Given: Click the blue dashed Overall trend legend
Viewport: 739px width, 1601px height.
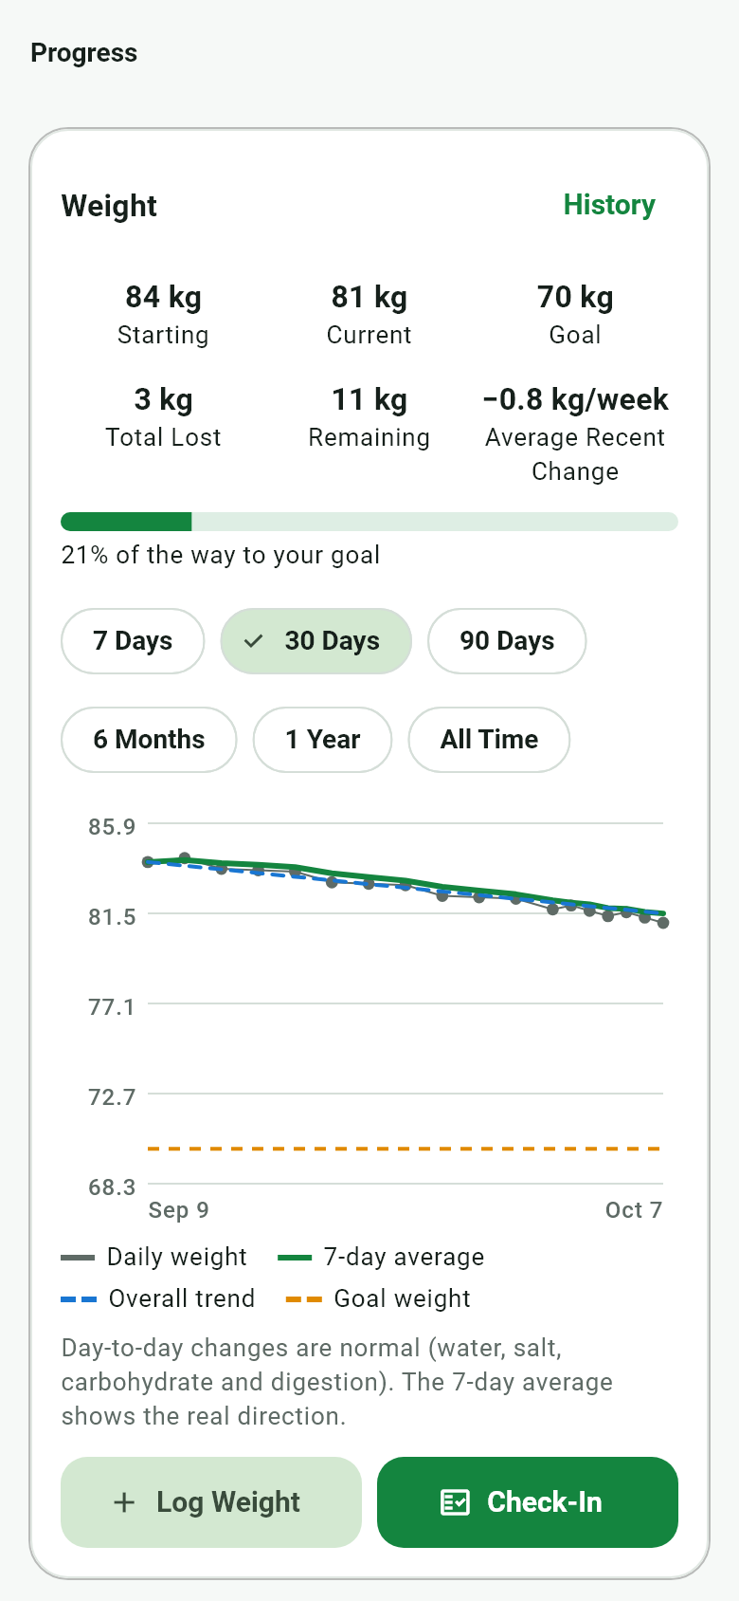Looking at the screenshot, I should [x=79, y=1299].
